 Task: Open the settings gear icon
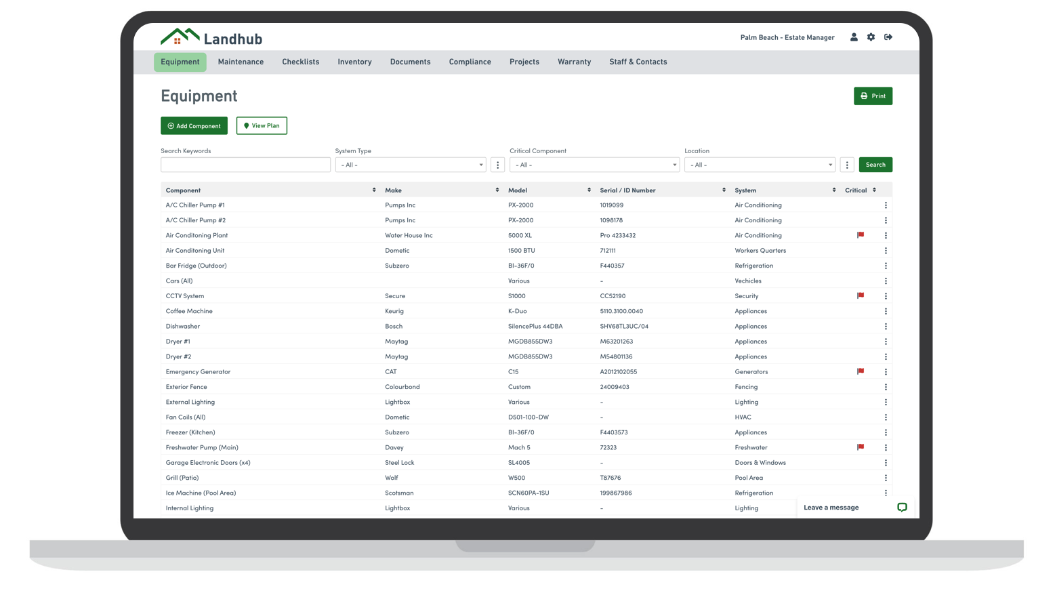871,37
